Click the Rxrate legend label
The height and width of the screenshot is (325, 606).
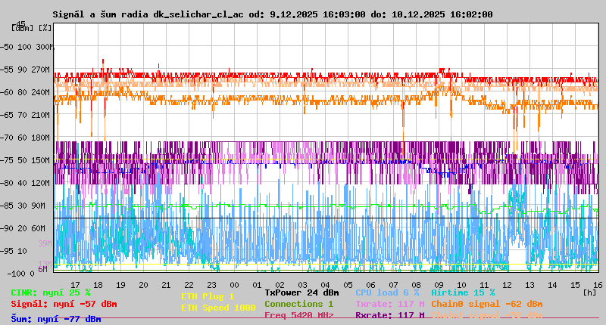[389, 315]
